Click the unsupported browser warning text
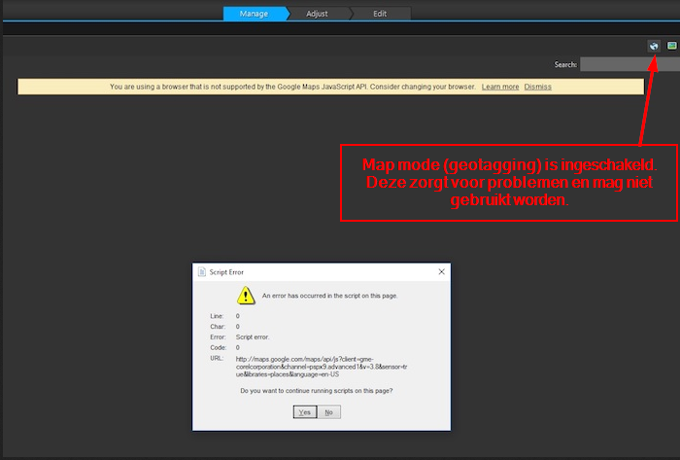 pyautogui.click(x=292, y=87)
